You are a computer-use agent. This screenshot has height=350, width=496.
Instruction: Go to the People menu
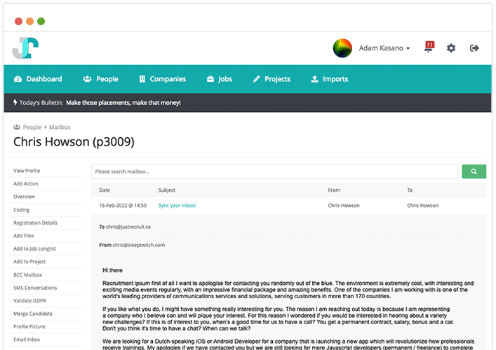coord(100,79)
